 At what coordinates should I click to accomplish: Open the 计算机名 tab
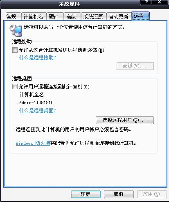(x=34, y=17)
